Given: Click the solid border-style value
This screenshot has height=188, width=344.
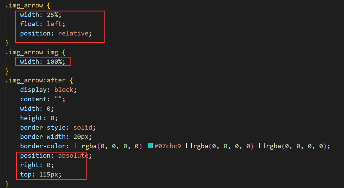Looking at the screenshot, I should pyautogui.click(x=83, y=127).
